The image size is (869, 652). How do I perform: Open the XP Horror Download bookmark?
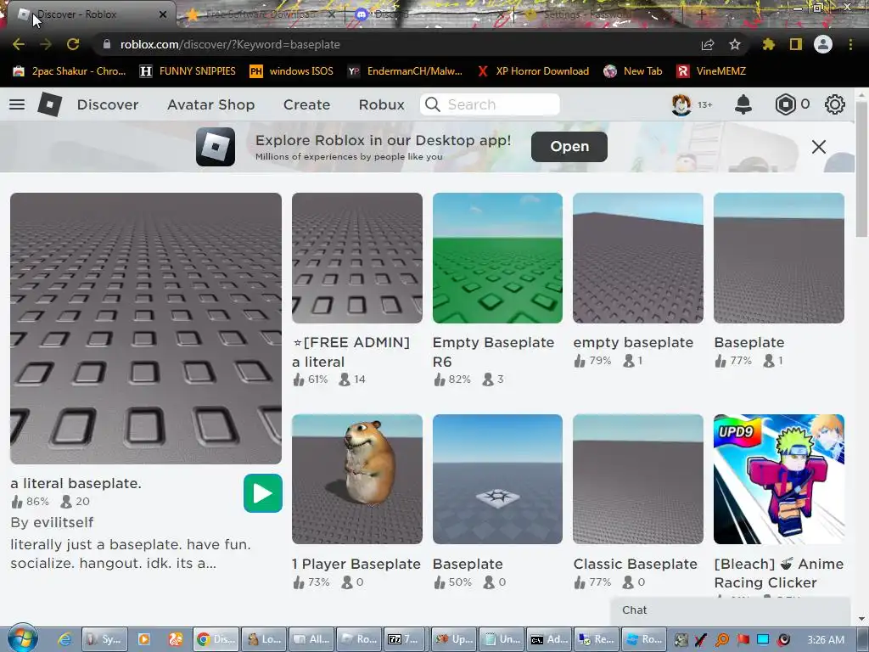(x=533, y=71)
